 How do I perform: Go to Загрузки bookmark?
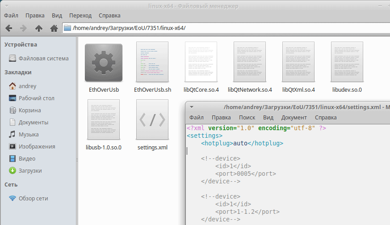(30, 170)
